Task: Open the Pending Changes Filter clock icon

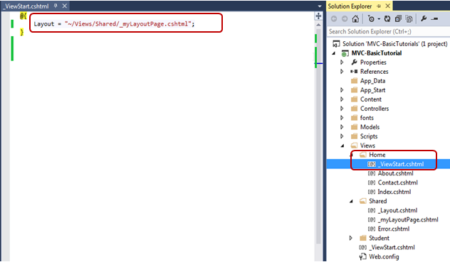Action: point(371,19)
